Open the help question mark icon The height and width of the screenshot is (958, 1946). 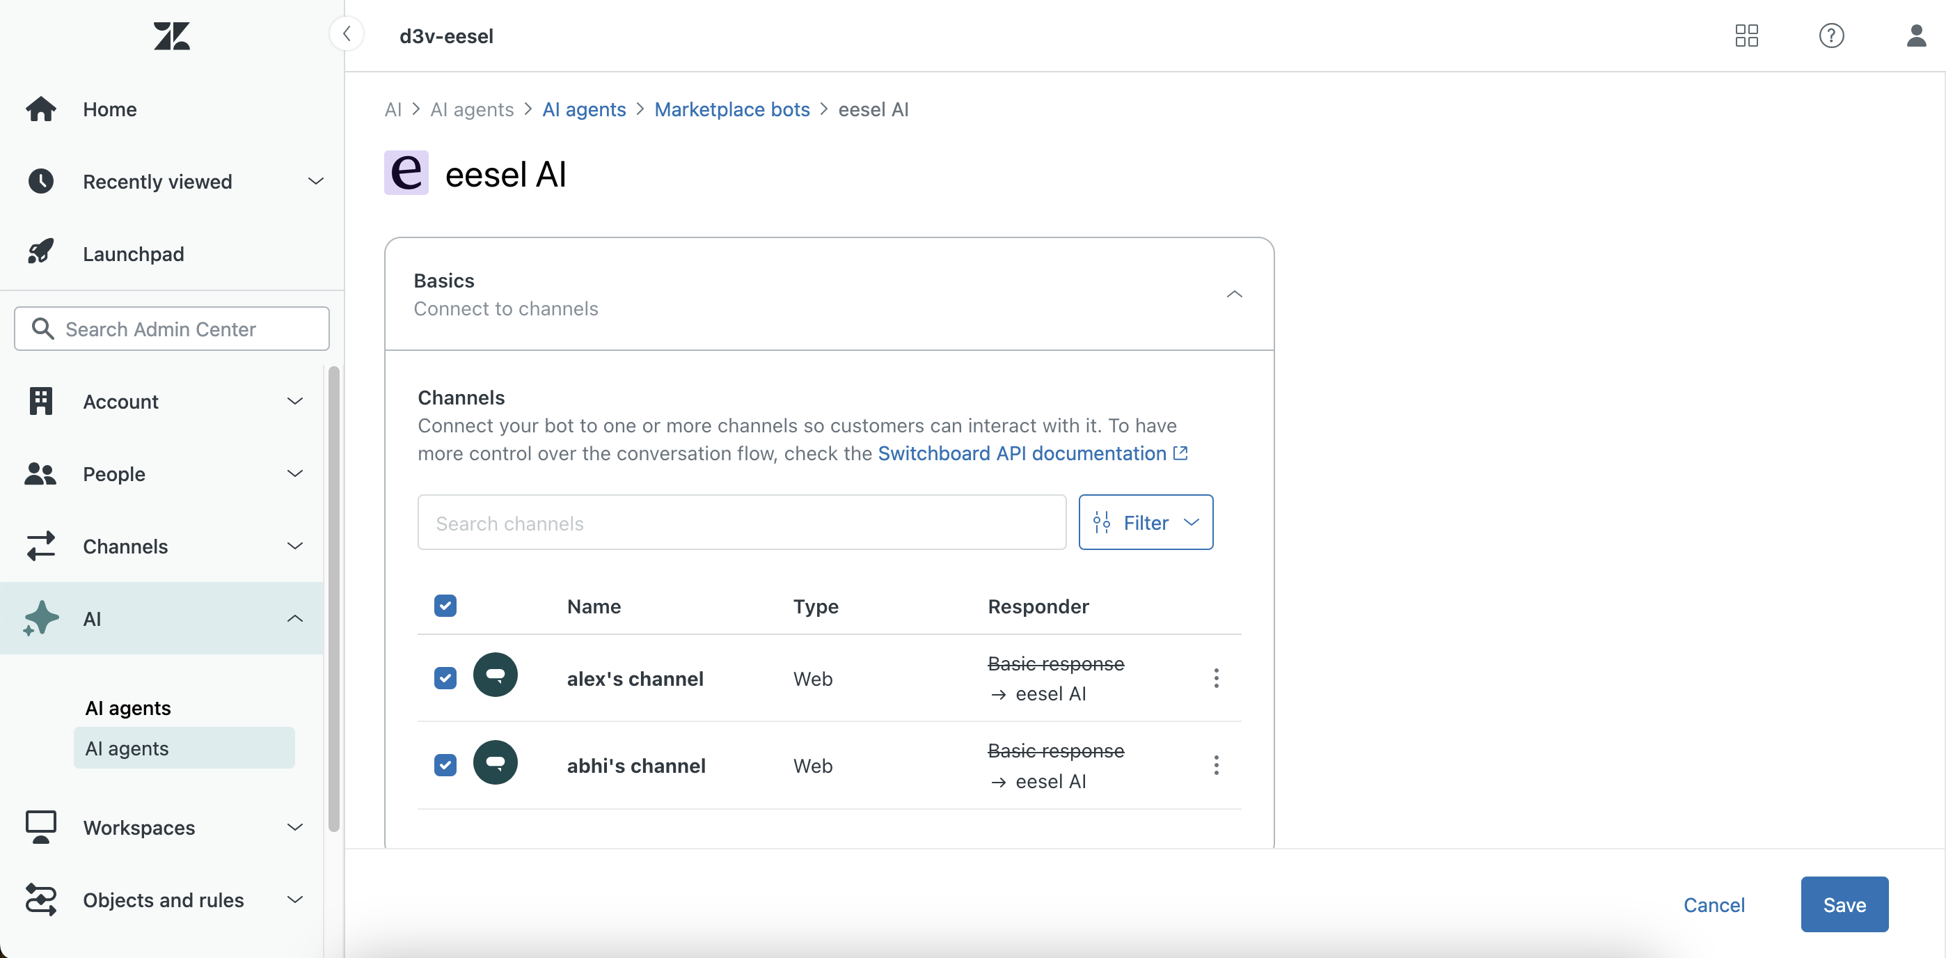(x=1830, y=36)
